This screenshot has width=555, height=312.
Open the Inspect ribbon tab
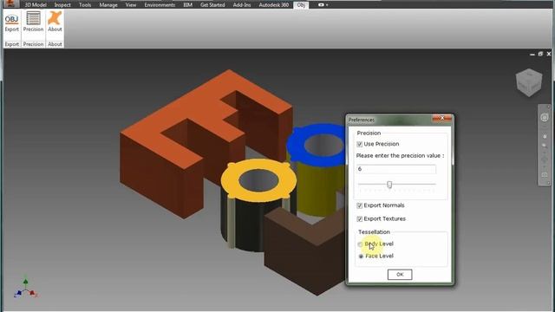tap(62, 5)
